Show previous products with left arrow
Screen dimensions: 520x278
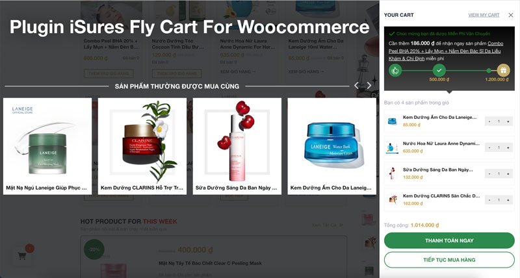pyautogui.click(x=356, y=86)
